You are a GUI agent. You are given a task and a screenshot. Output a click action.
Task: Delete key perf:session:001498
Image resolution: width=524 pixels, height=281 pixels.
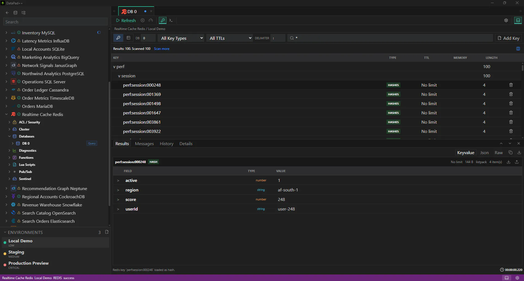tap(511, 103)
